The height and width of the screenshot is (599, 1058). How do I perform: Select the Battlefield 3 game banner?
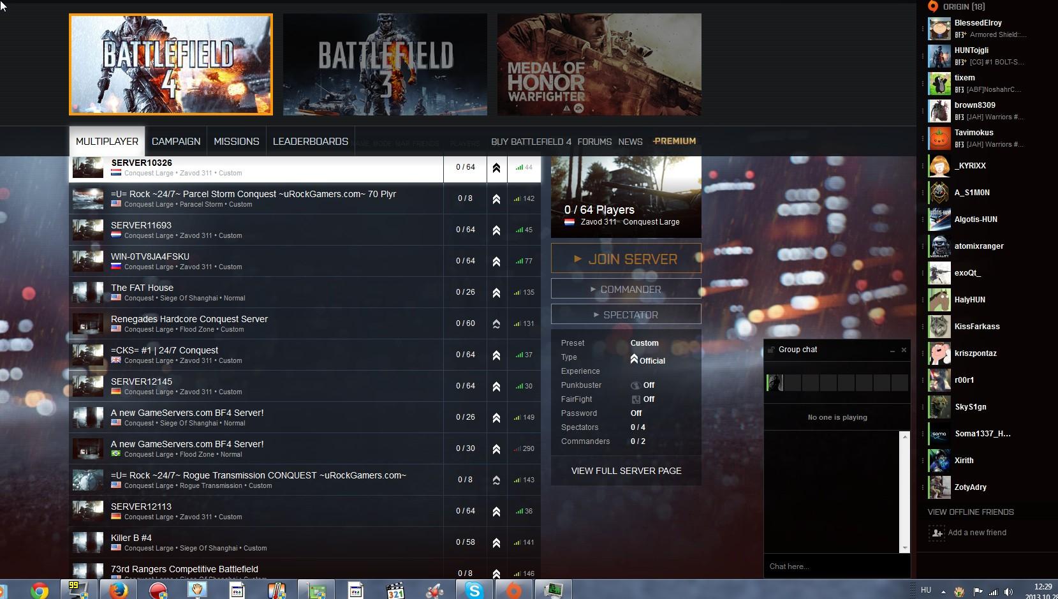coord(385,64)
